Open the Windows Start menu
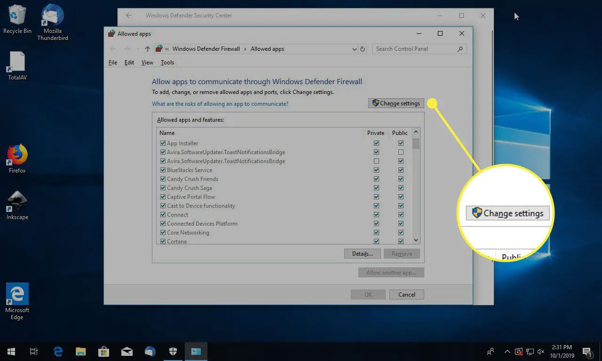The height and width of the screenshot is (361, 602). 11,351
